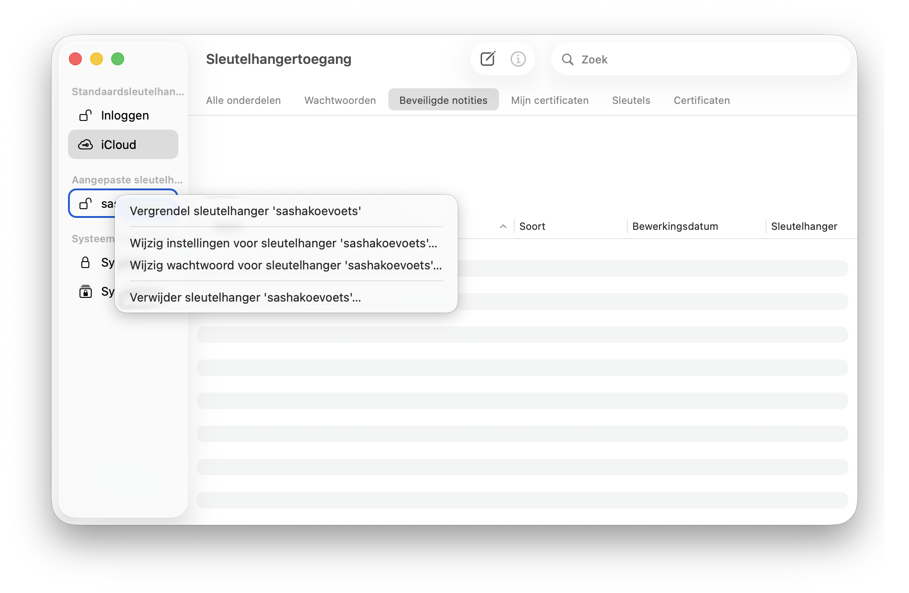909x593 pixels.
Task: Sort by the Bewerkingsdatum column header
Action: pos(675,226)
